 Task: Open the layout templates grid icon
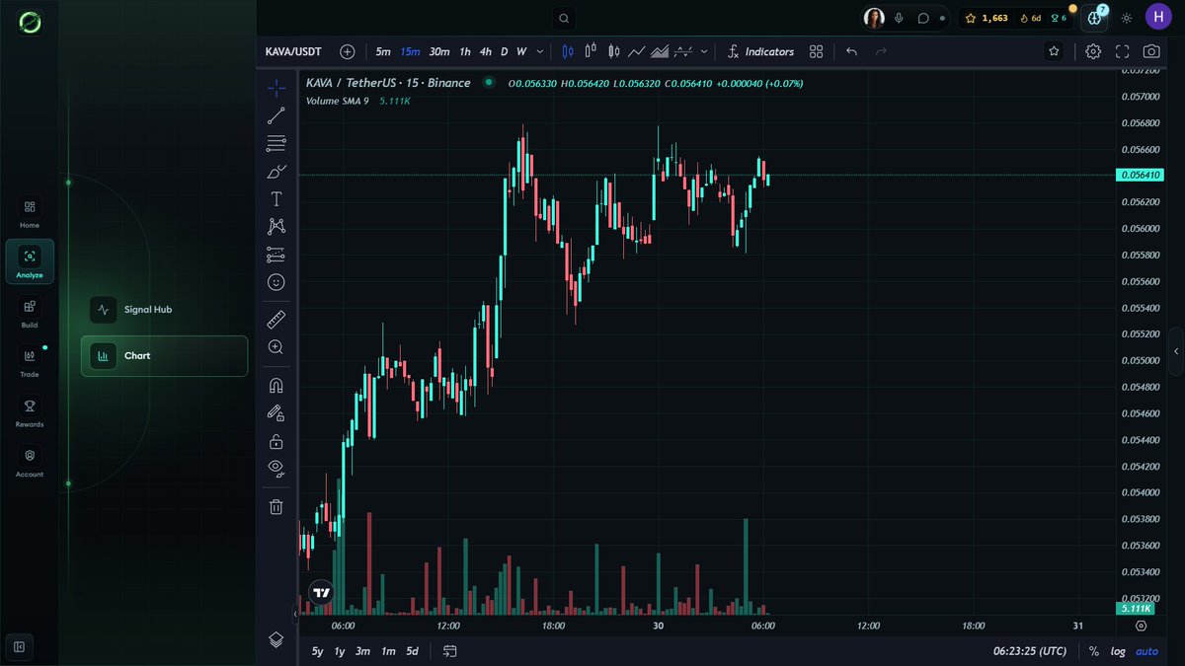point(816,51)
